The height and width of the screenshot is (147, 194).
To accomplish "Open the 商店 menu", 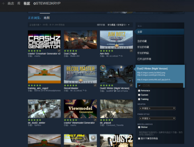I will pyautogui.click(x=11, y=3).
